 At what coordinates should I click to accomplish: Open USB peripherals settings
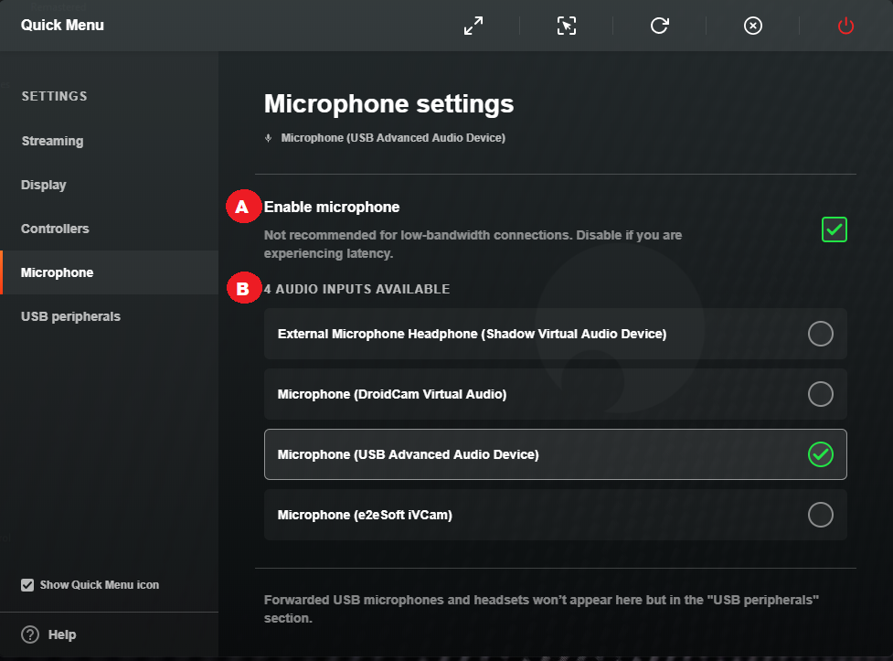pyautogui.click(x=70, y=316)
